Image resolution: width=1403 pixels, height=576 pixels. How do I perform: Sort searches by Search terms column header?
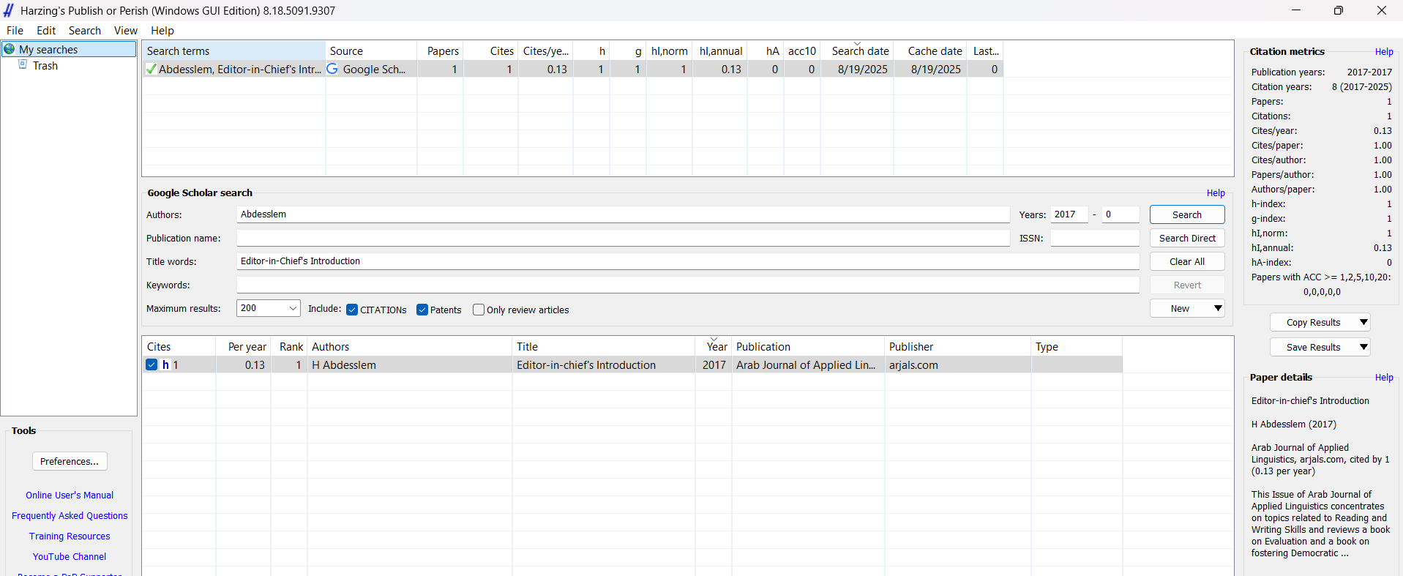pyautogui.click(x=233, y=51)
